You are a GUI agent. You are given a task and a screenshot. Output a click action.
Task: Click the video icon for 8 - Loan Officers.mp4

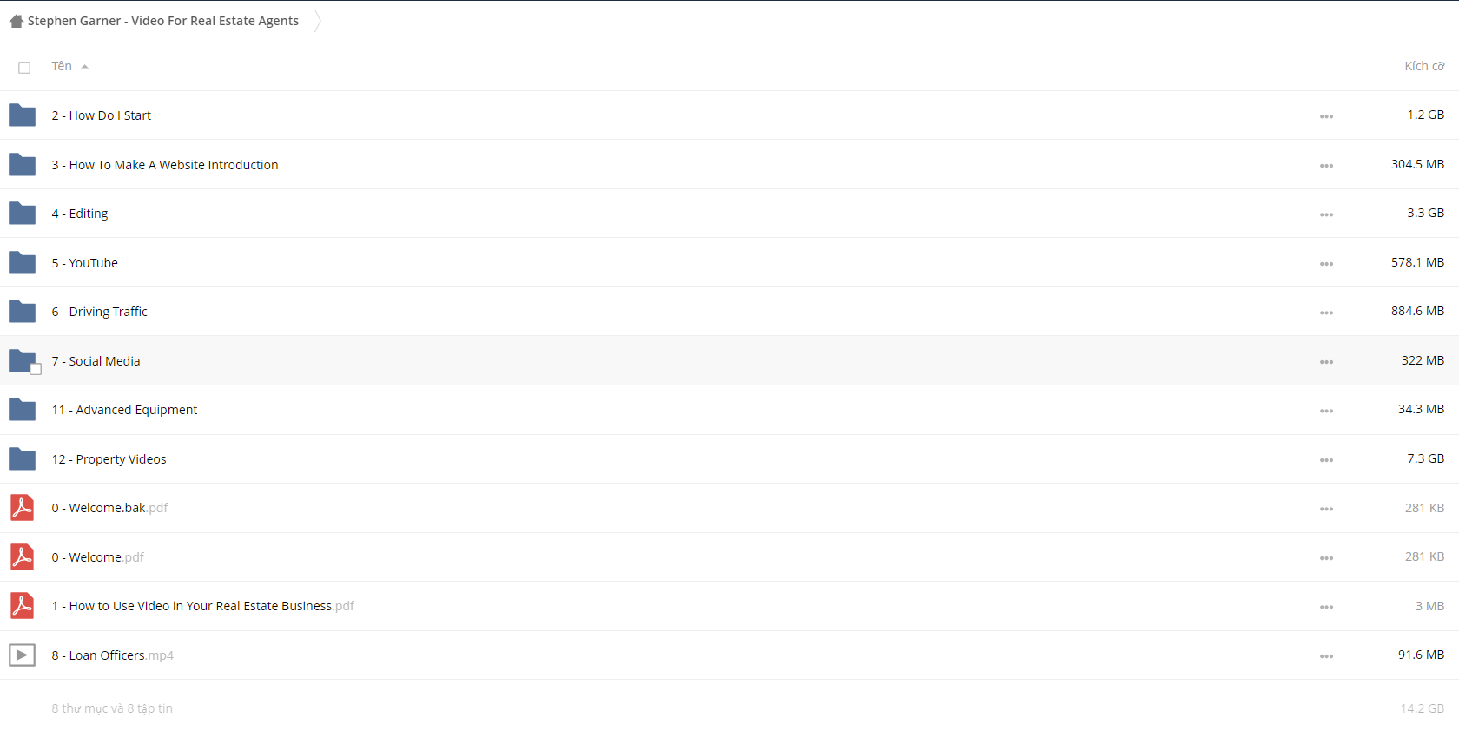tap(22, 655)
